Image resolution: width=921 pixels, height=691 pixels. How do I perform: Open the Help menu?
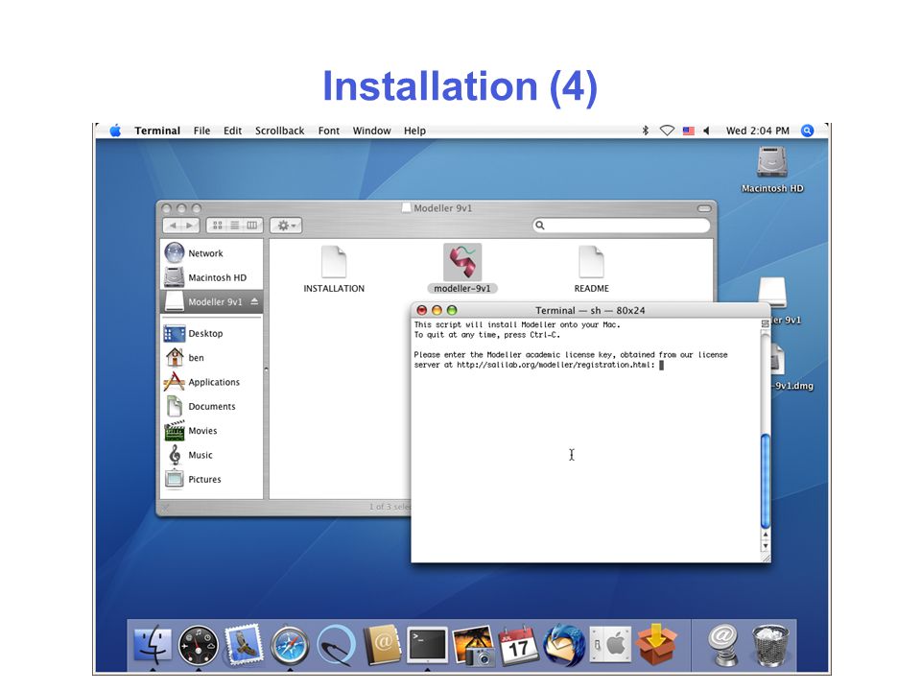tap(414, 131)
